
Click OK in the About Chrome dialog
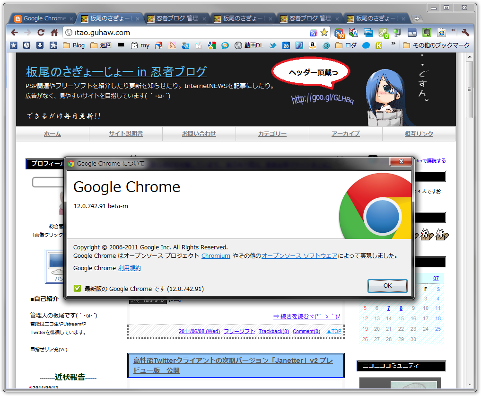pos(387,286)
